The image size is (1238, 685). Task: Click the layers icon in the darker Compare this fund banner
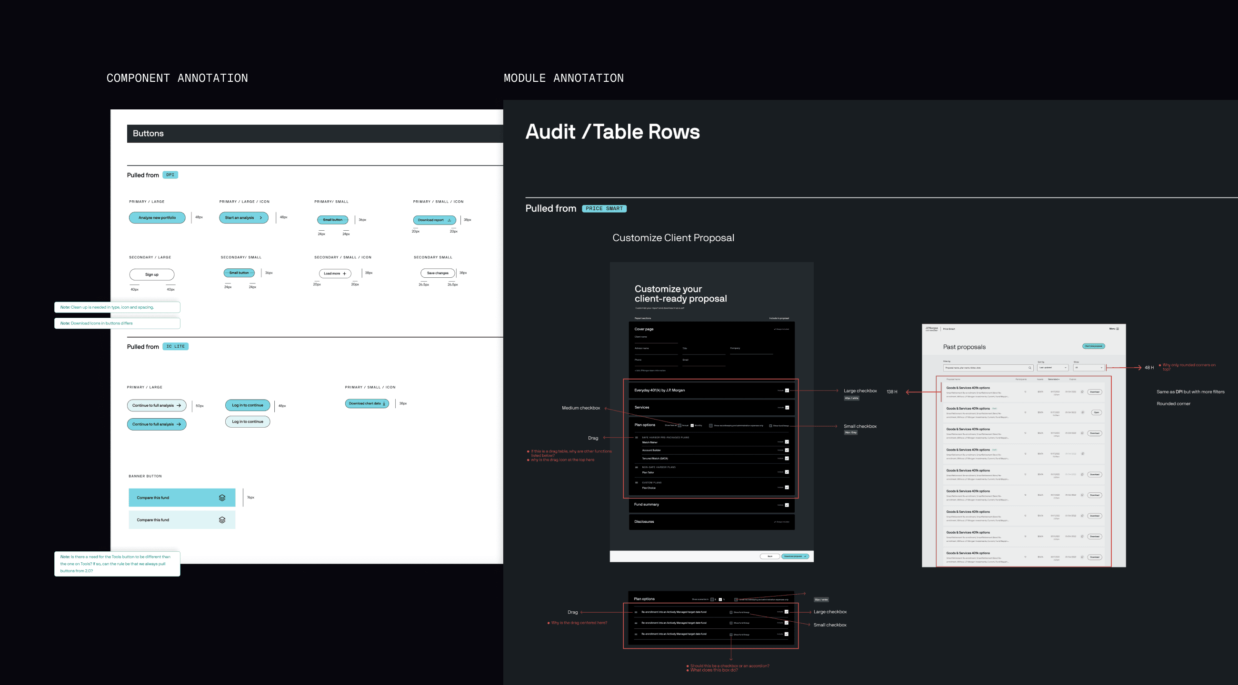(222, 498)
